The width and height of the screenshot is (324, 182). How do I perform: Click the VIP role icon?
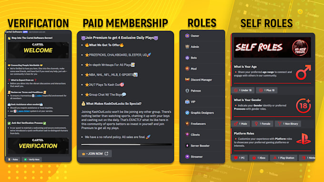pos(187,102)
